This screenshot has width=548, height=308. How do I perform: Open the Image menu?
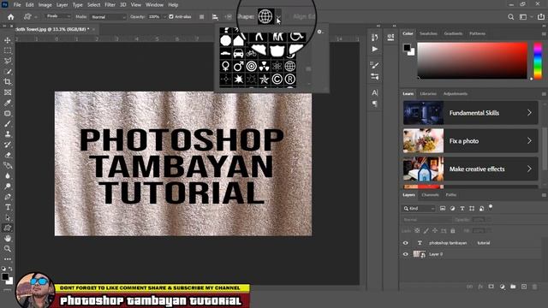coord(45,5)
